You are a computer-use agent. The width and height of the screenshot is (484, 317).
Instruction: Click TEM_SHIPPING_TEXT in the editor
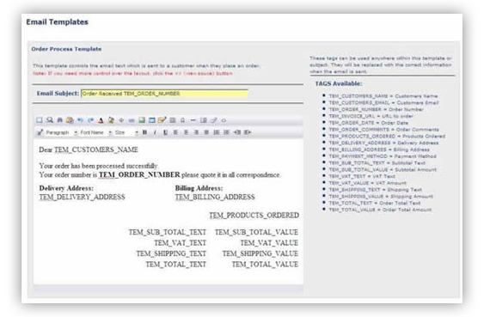(x=171, y=253)
